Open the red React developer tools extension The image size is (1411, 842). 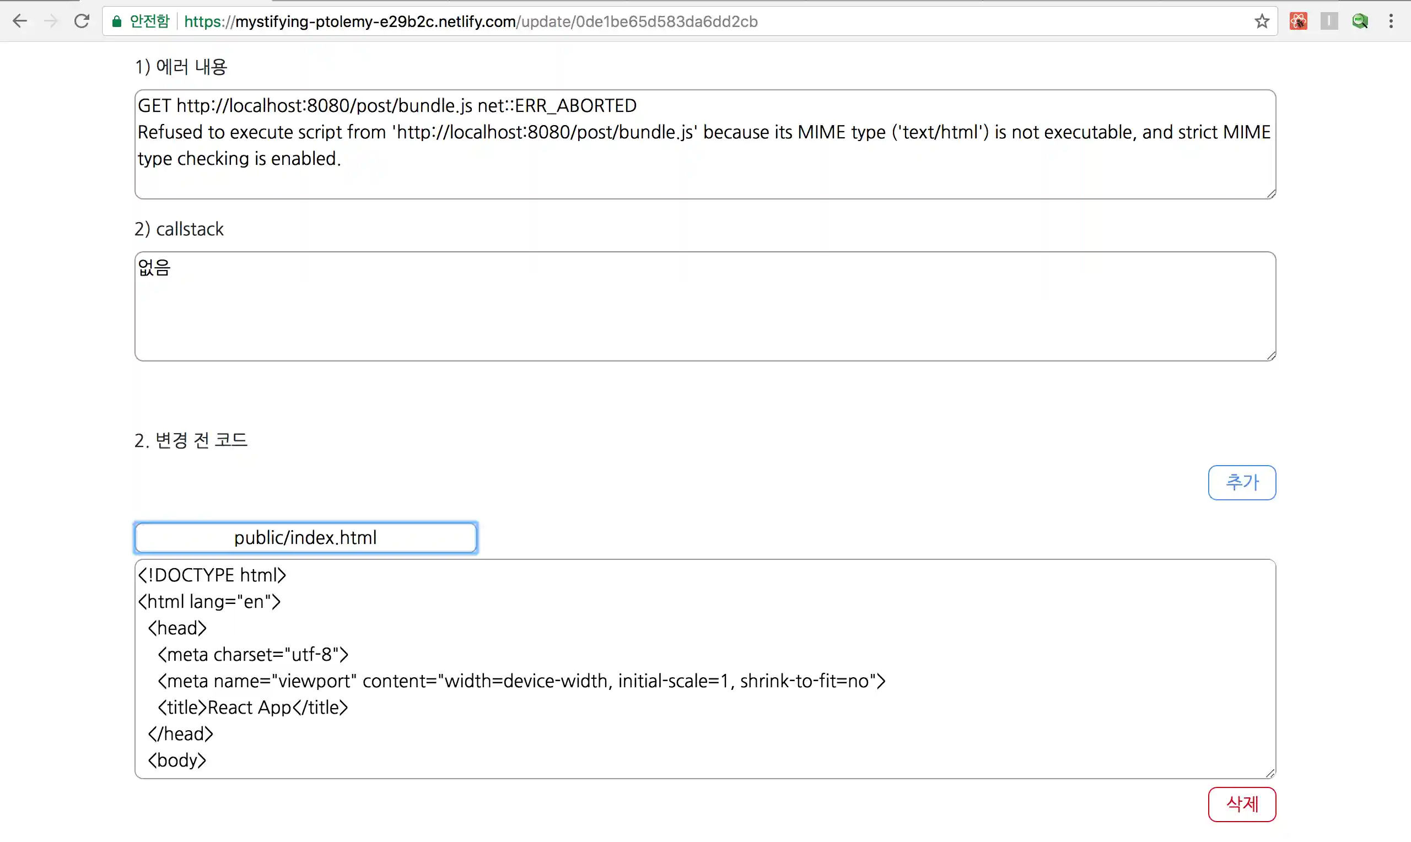point(1298,21)
